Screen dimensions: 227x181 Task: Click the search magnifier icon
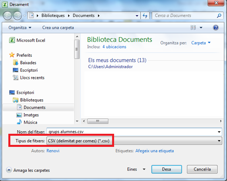219,15
